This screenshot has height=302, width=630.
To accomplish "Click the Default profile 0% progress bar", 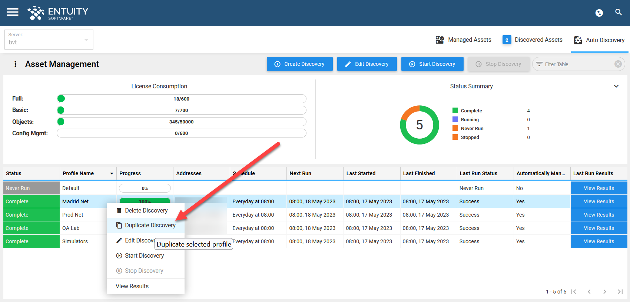I will pos(145,188).
